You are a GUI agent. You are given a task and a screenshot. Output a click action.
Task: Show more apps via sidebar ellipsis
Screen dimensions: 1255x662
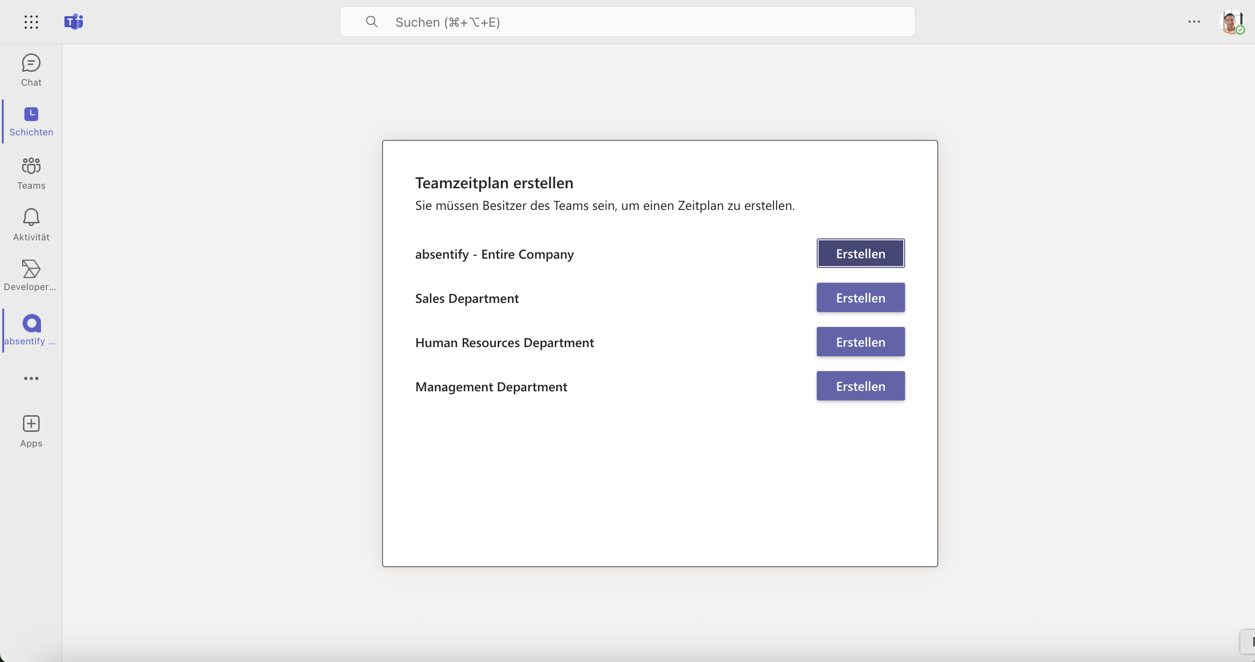(31, 378)
